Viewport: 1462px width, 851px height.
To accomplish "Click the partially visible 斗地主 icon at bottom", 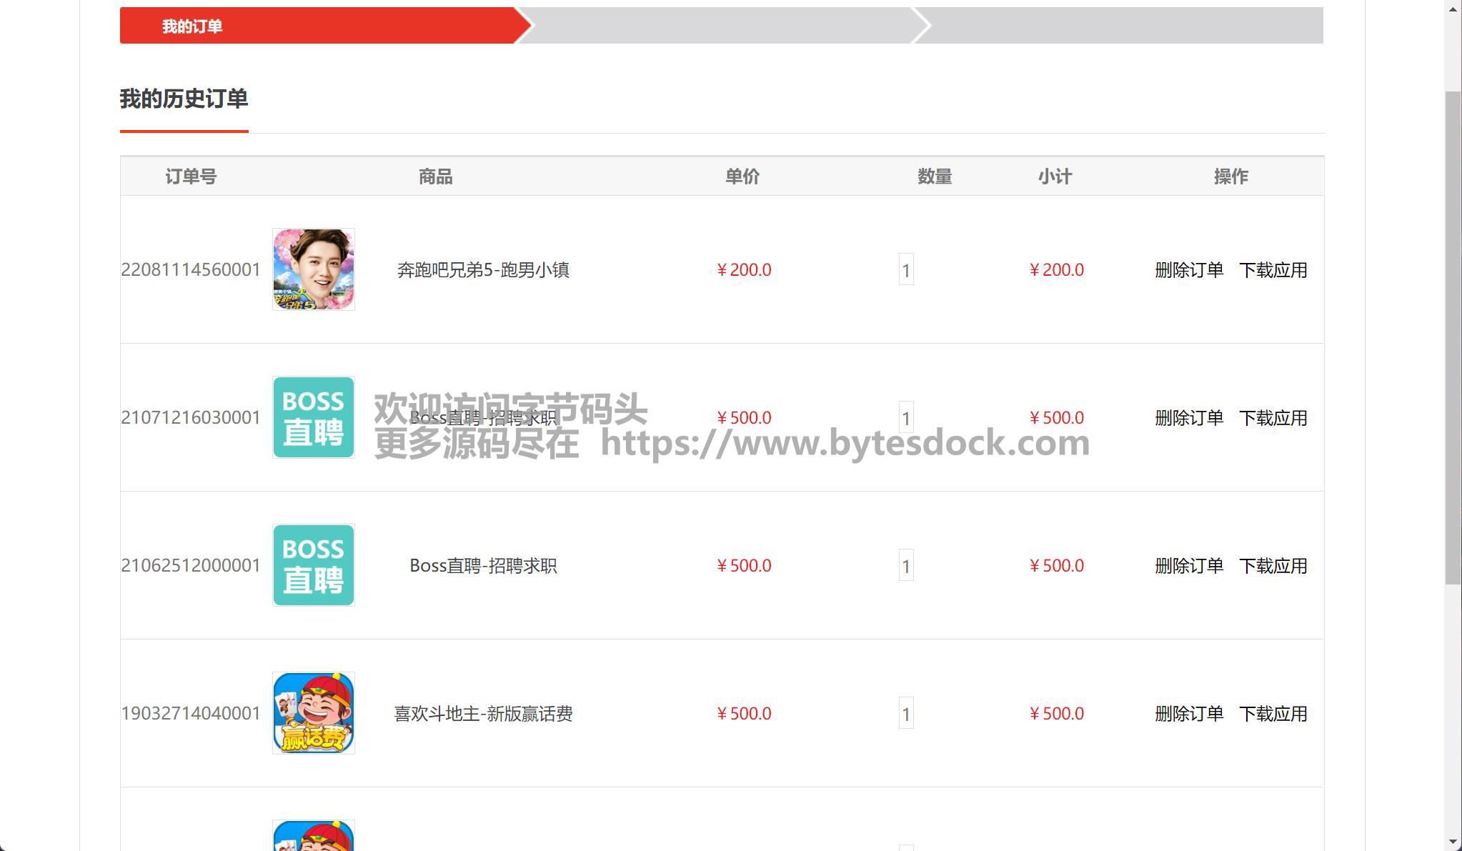I will 313,836.
